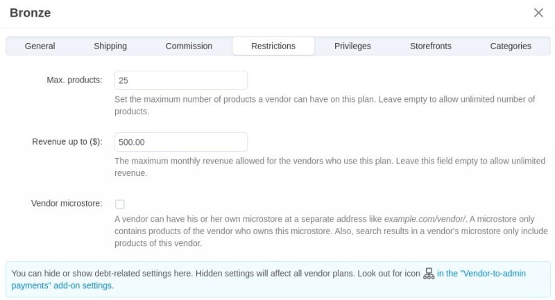Click the Vendor microstore label

pyautogui.click(x=67, y=204)
